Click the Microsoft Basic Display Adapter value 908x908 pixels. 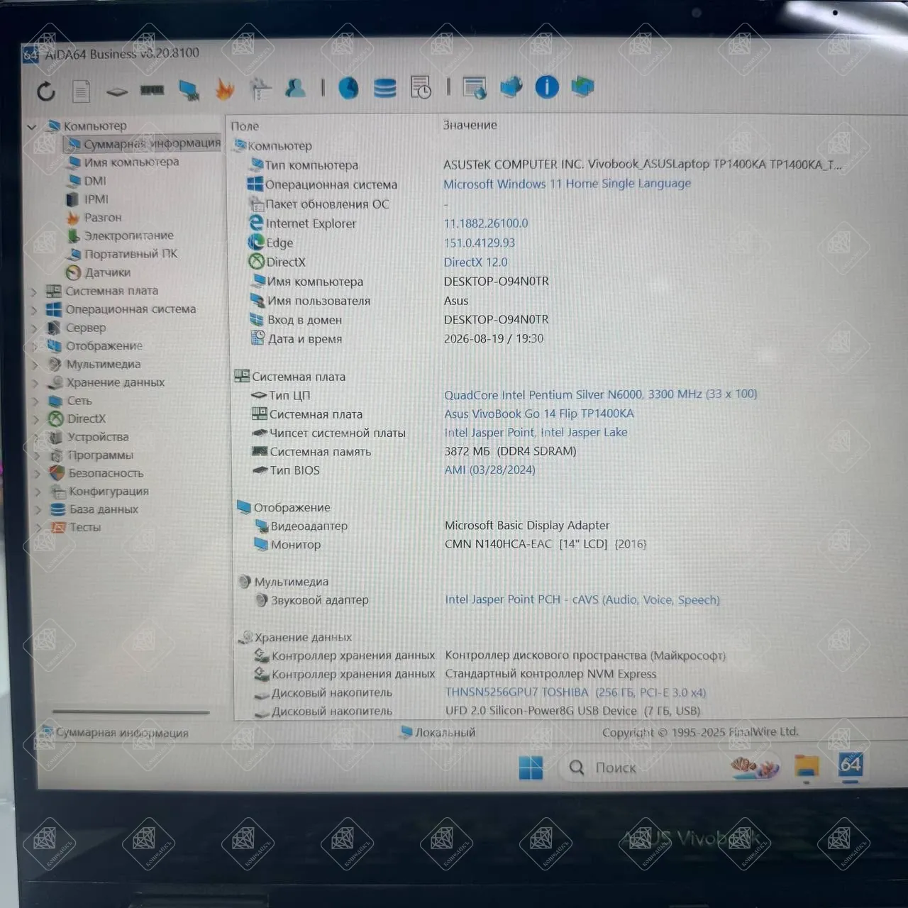click(527, 525)
